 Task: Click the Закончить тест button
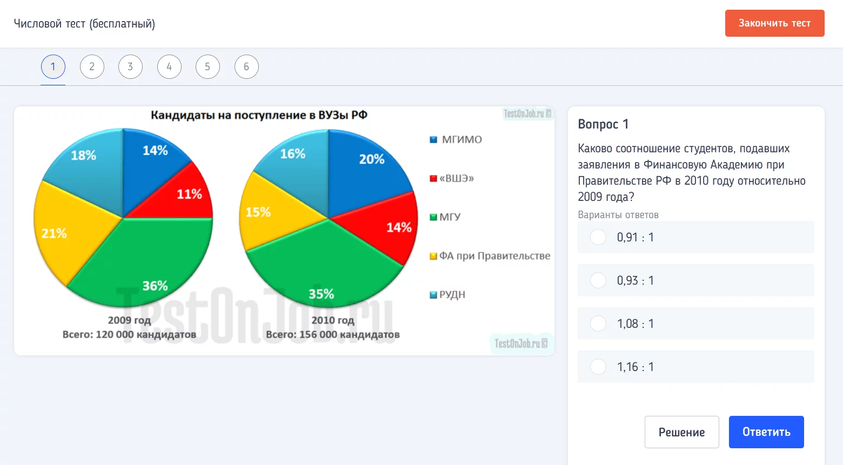pos(774,23)
